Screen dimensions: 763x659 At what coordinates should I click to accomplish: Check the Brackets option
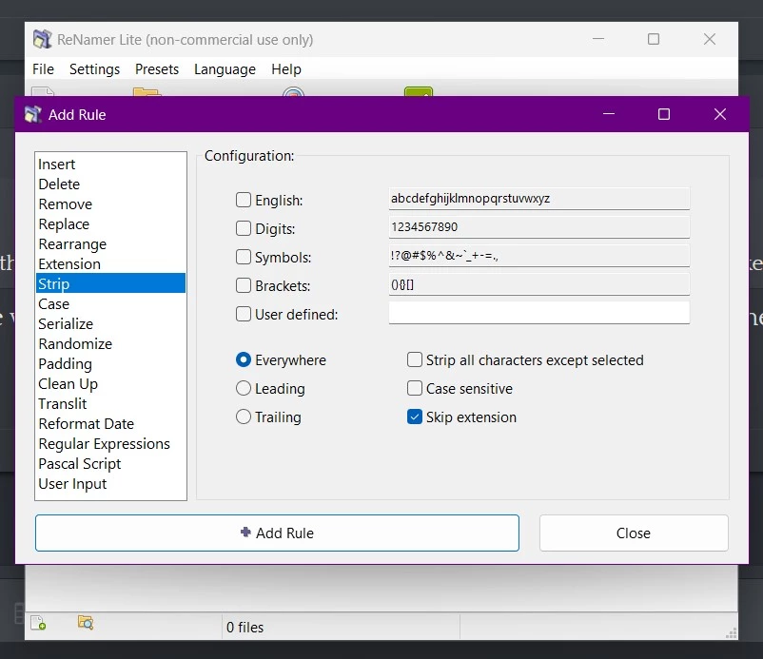(244, 285)
